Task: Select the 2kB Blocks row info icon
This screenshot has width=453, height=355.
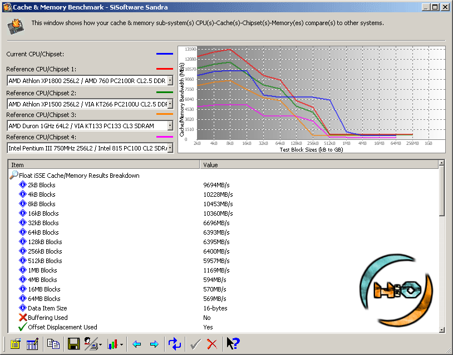Action: pyautogui.click(x=22, y=184)
